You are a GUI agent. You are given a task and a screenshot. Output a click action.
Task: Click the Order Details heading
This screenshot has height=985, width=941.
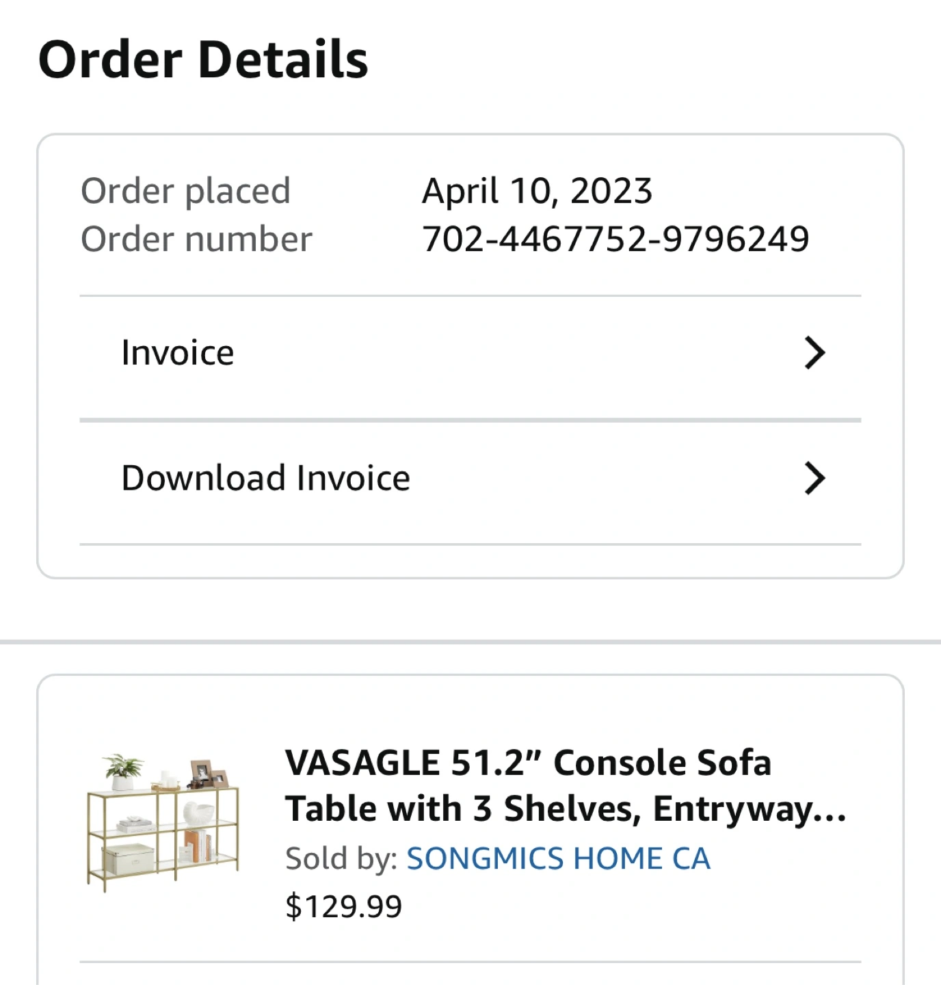point(203,60)
